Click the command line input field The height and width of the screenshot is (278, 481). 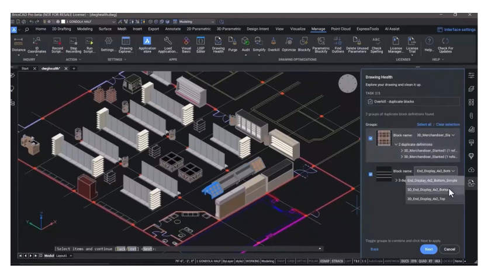(234, 249)
